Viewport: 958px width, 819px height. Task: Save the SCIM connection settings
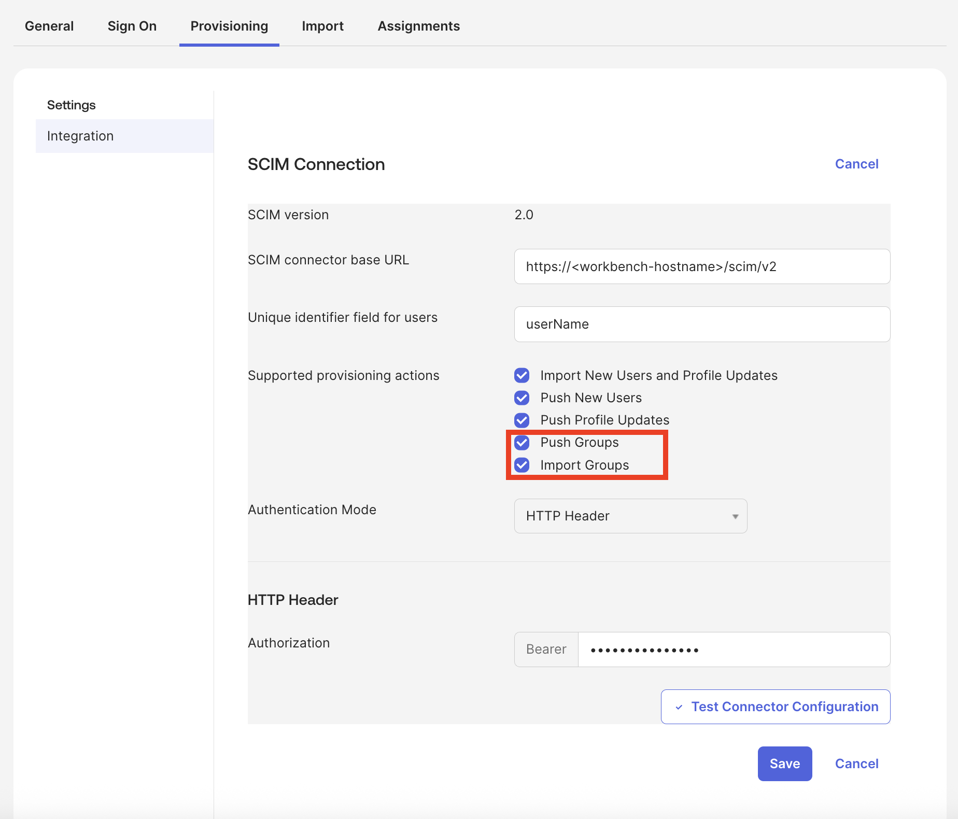click(784, 764)
